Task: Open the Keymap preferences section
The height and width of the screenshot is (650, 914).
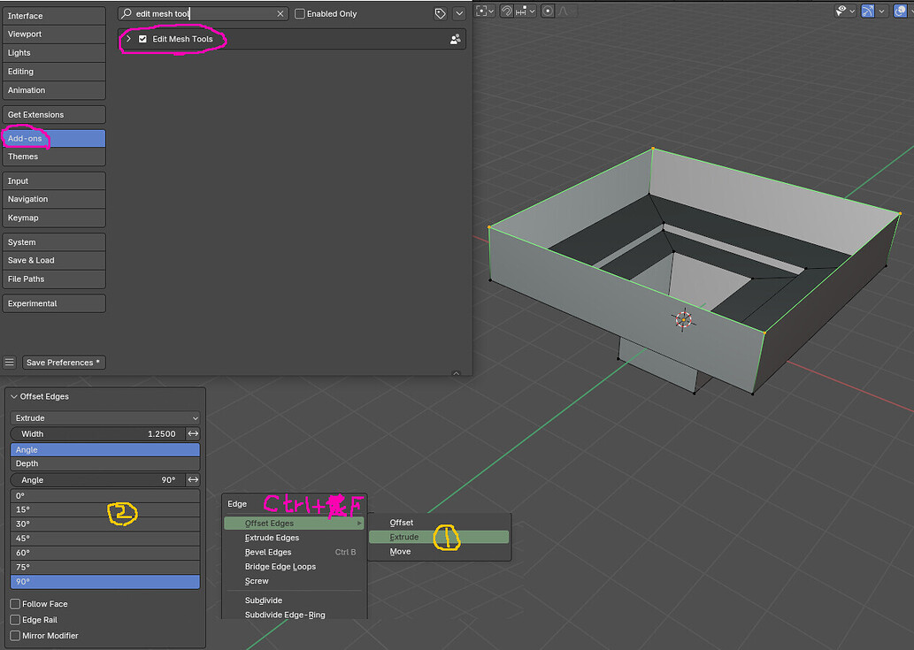Action: click(54, 218)
